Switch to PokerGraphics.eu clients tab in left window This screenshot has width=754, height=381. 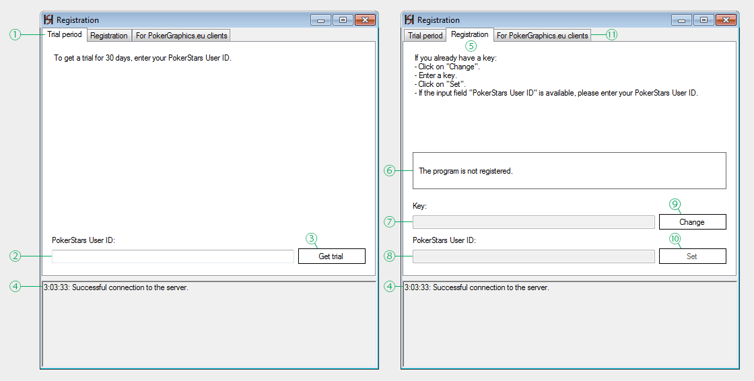click(182, 36)
